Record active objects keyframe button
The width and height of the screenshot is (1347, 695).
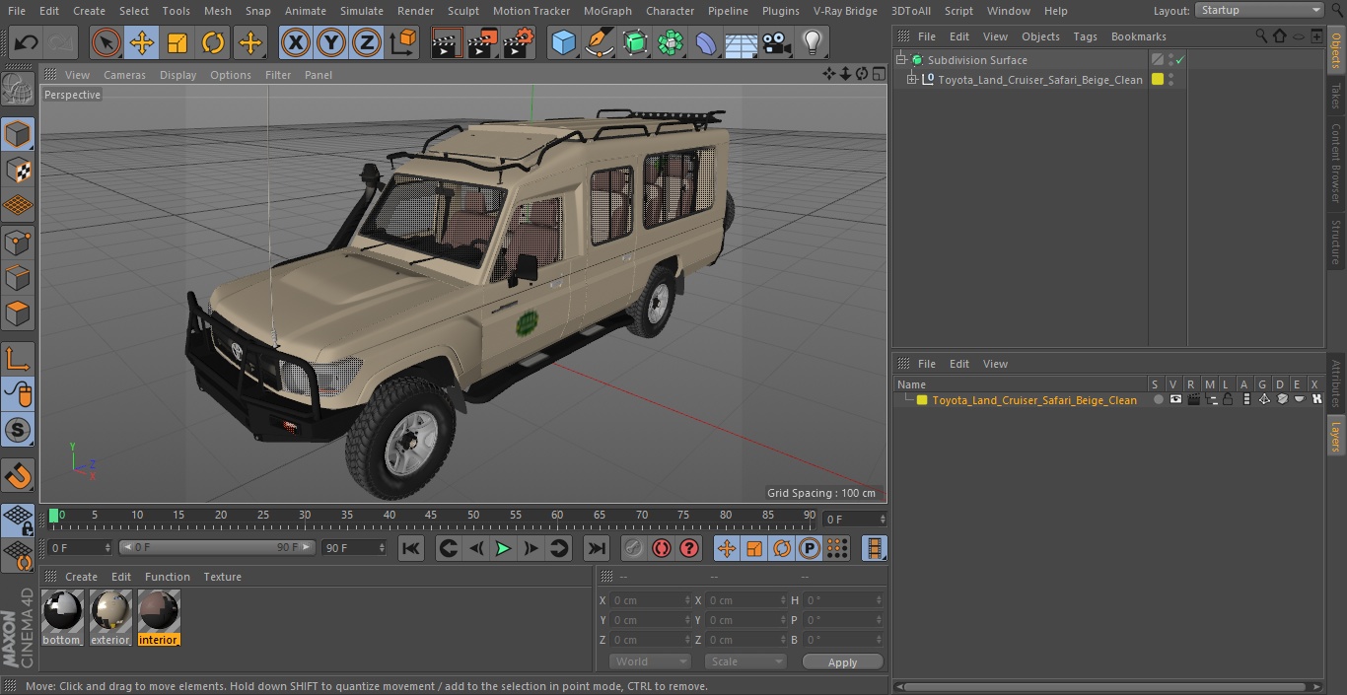point(634,548)
